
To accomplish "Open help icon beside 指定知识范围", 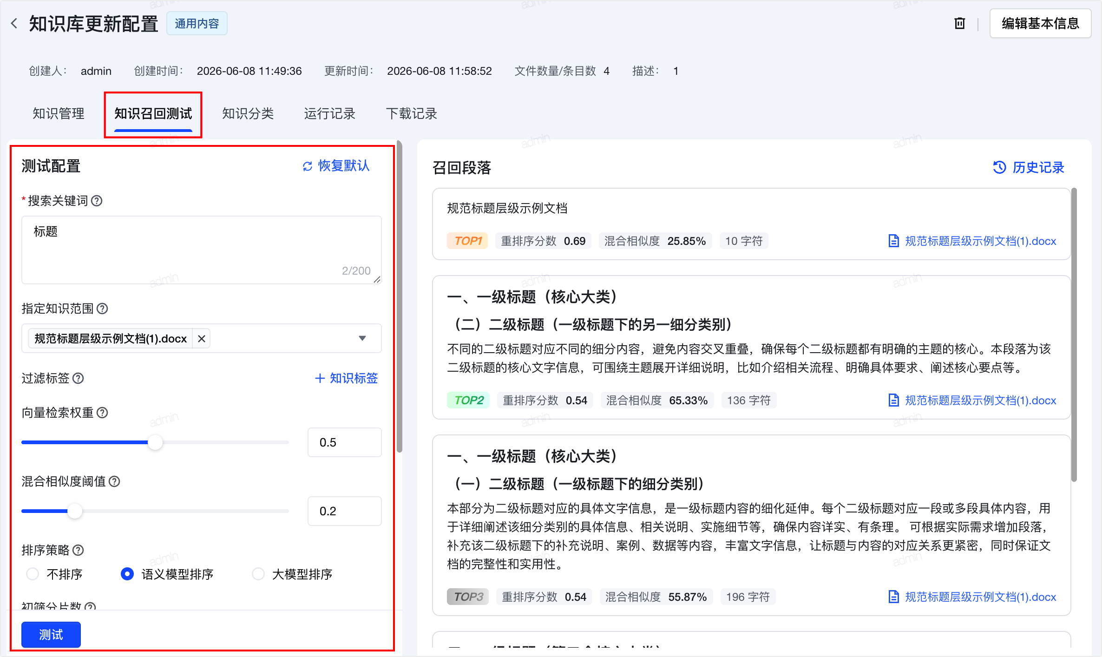I will coord(102,309).
